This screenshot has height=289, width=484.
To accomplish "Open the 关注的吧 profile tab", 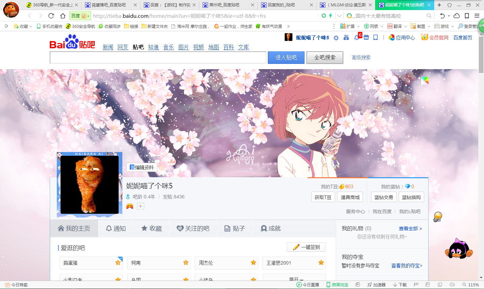I will 193,228.
